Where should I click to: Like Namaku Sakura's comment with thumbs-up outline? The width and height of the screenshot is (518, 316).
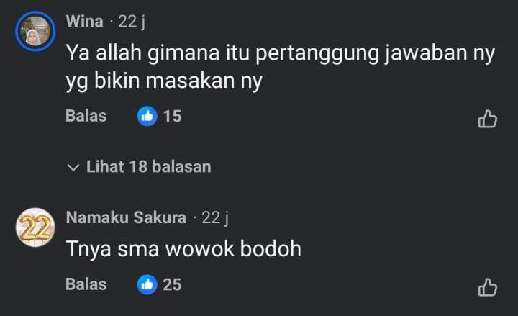click(x=488, y=287)
